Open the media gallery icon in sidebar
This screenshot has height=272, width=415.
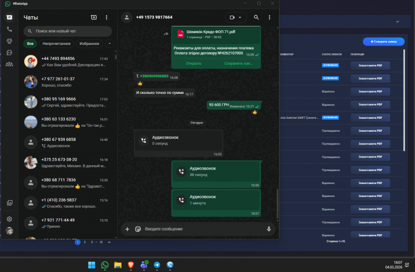(x=10, y=203)
